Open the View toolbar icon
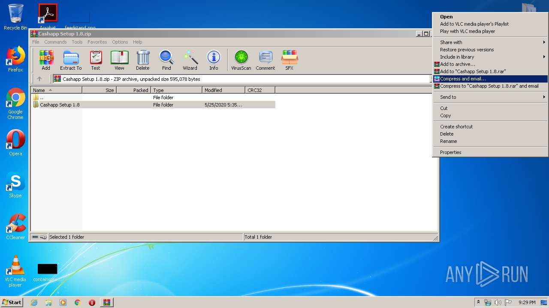Screen dimensions: 549x308 click(119, 60)
